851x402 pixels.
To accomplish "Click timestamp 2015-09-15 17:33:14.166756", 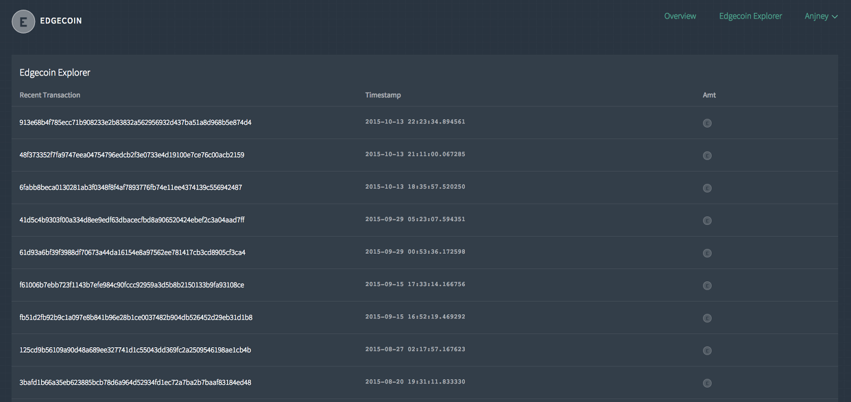I will 415,284.
